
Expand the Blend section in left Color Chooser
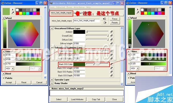point(3,74)
